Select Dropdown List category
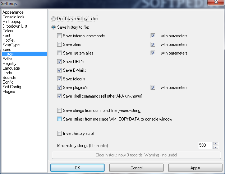225x174 pixels. 24,26
